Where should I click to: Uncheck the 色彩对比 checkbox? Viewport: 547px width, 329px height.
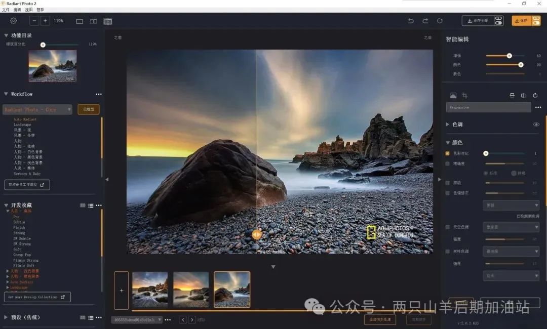448,153
